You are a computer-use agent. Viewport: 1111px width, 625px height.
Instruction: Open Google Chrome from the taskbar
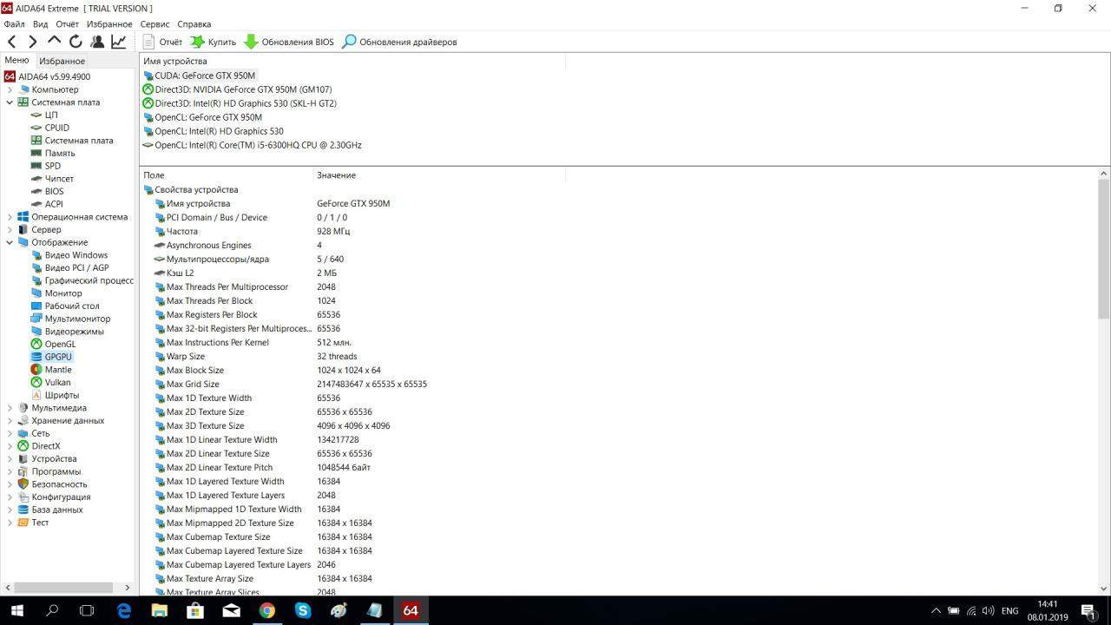267,610
